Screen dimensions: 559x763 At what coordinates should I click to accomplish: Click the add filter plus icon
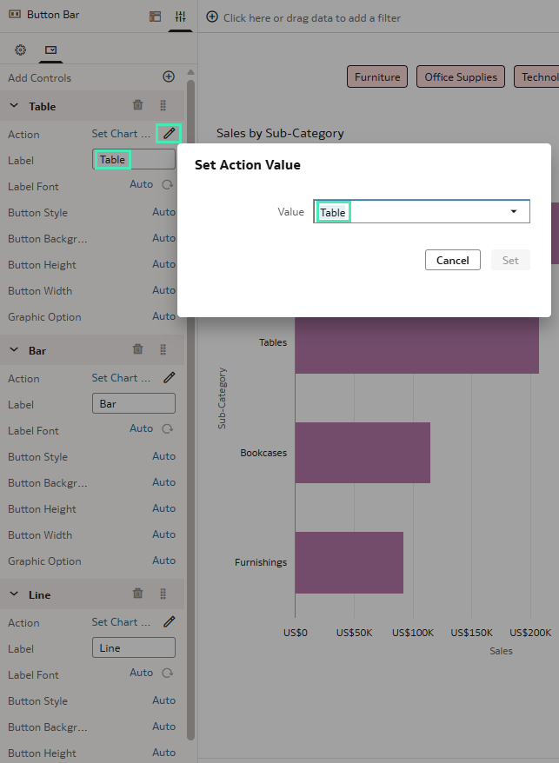(212, 17)
